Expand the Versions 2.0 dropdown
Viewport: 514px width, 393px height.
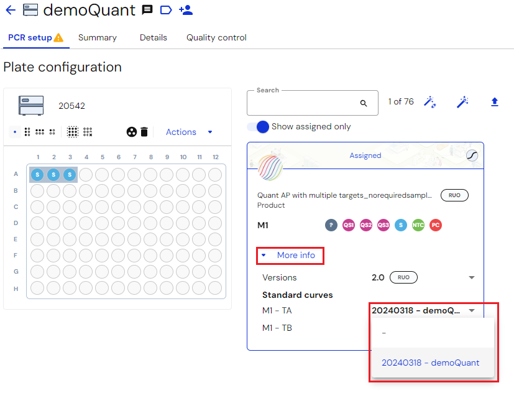(x=472, y=277)
